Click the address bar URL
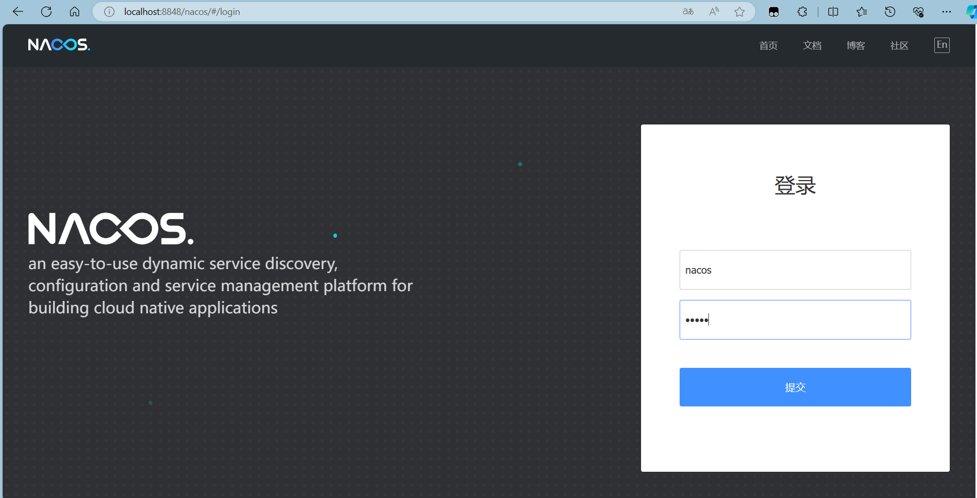The height and width of the screenshot is (498, 977). pos(182,12)
